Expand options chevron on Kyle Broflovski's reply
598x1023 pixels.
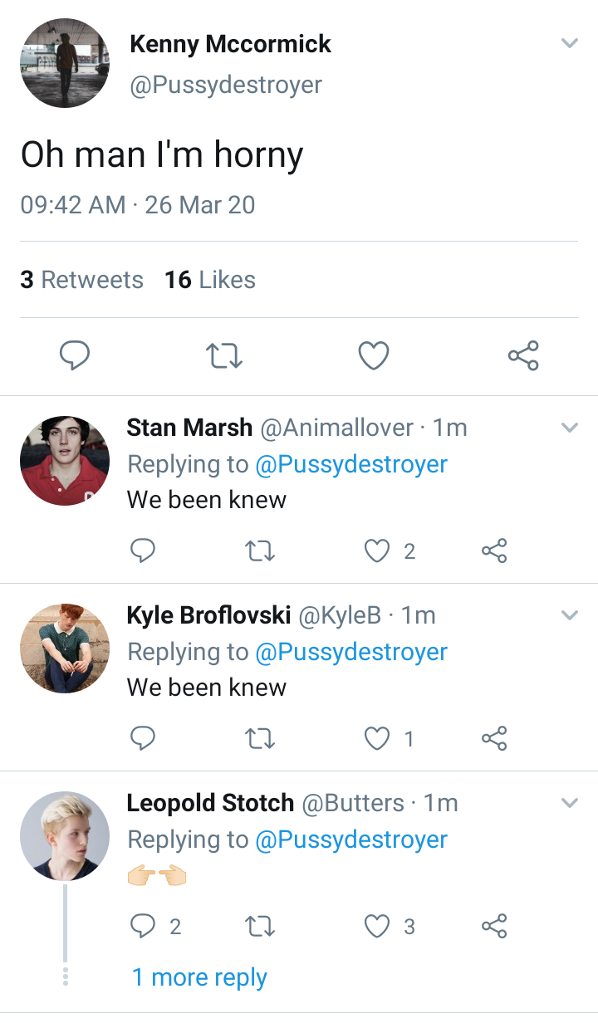pyautogui.click(x=569, y=615)
